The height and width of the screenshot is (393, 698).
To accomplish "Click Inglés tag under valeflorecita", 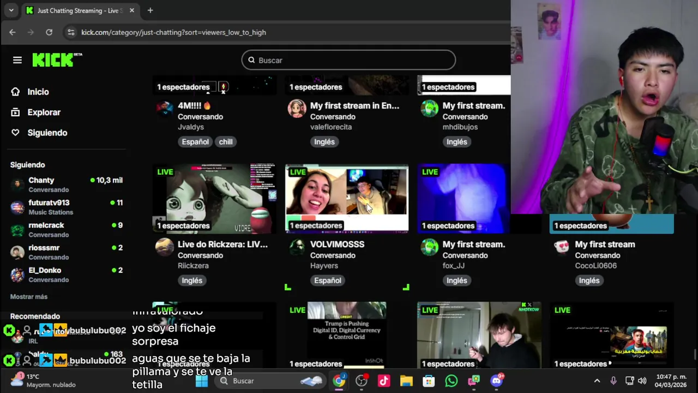I will coord(324,141).
